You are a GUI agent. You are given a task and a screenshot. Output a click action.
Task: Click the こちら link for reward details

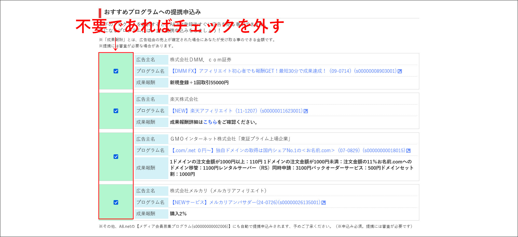click(210, 122)
